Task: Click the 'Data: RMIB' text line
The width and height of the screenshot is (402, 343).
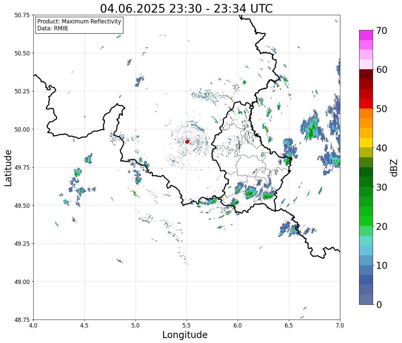Action: click(52, 28)
